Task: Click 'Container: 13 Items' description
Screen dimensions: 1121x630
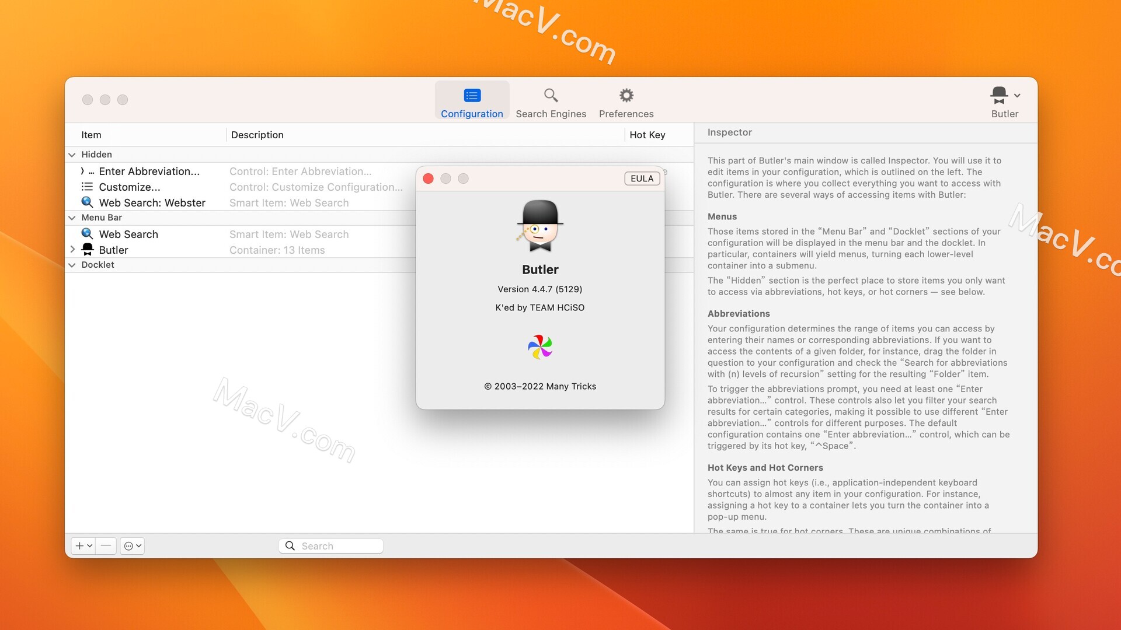Action: click(x=277, y=250)
